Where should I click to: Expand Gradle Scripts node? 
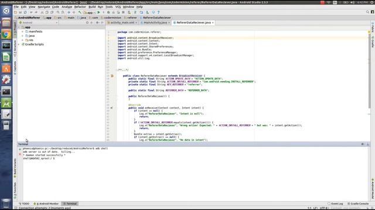[x=19, y=44]
